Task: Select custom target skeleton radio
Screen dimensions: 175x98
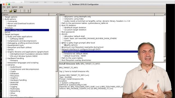Action: (x=65, y=30)
